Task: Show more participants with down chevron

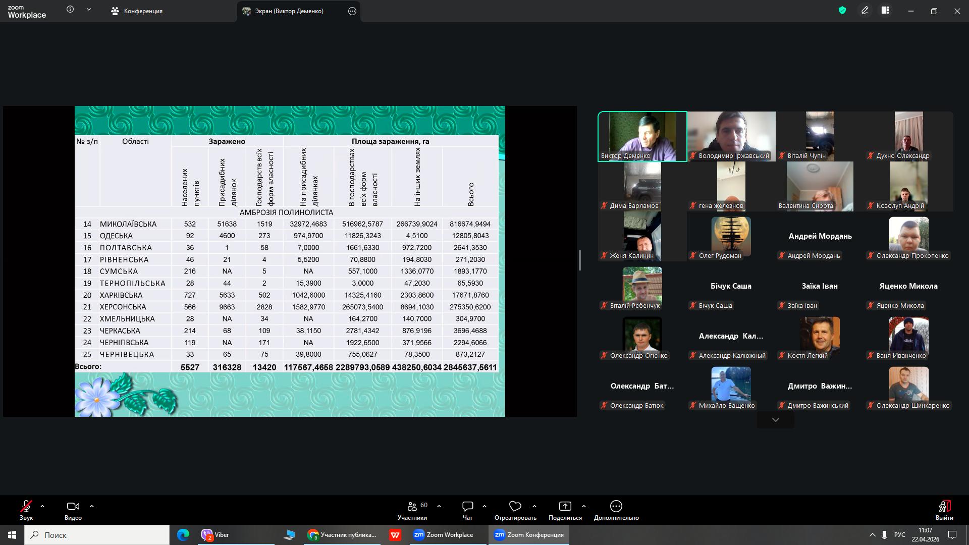Action: 775,420
